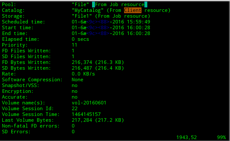Click the Software Compression value None
Viewport: 230px width, 141px height.
[78, 80]
